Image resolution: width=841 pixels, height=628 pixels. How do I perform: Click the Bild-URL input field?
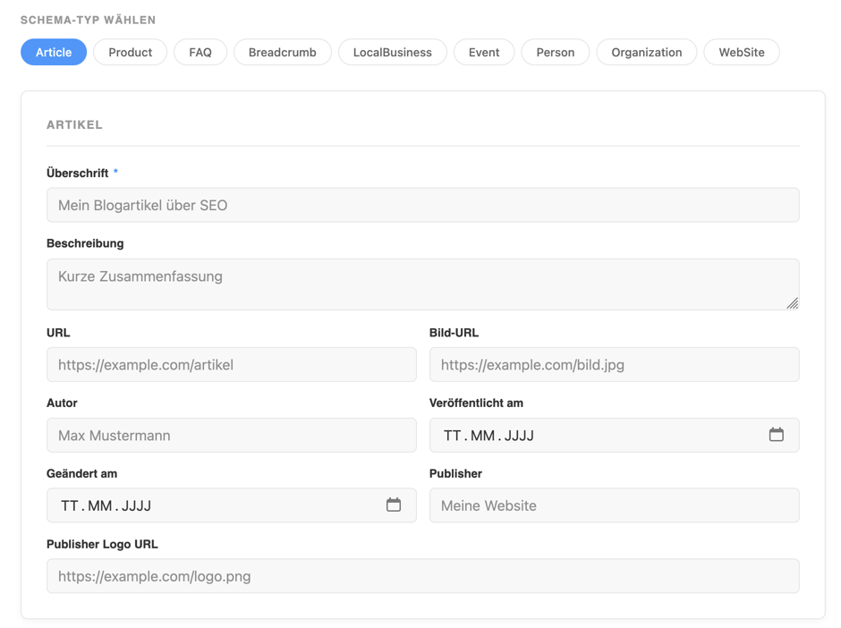click(x=614, y=365)
